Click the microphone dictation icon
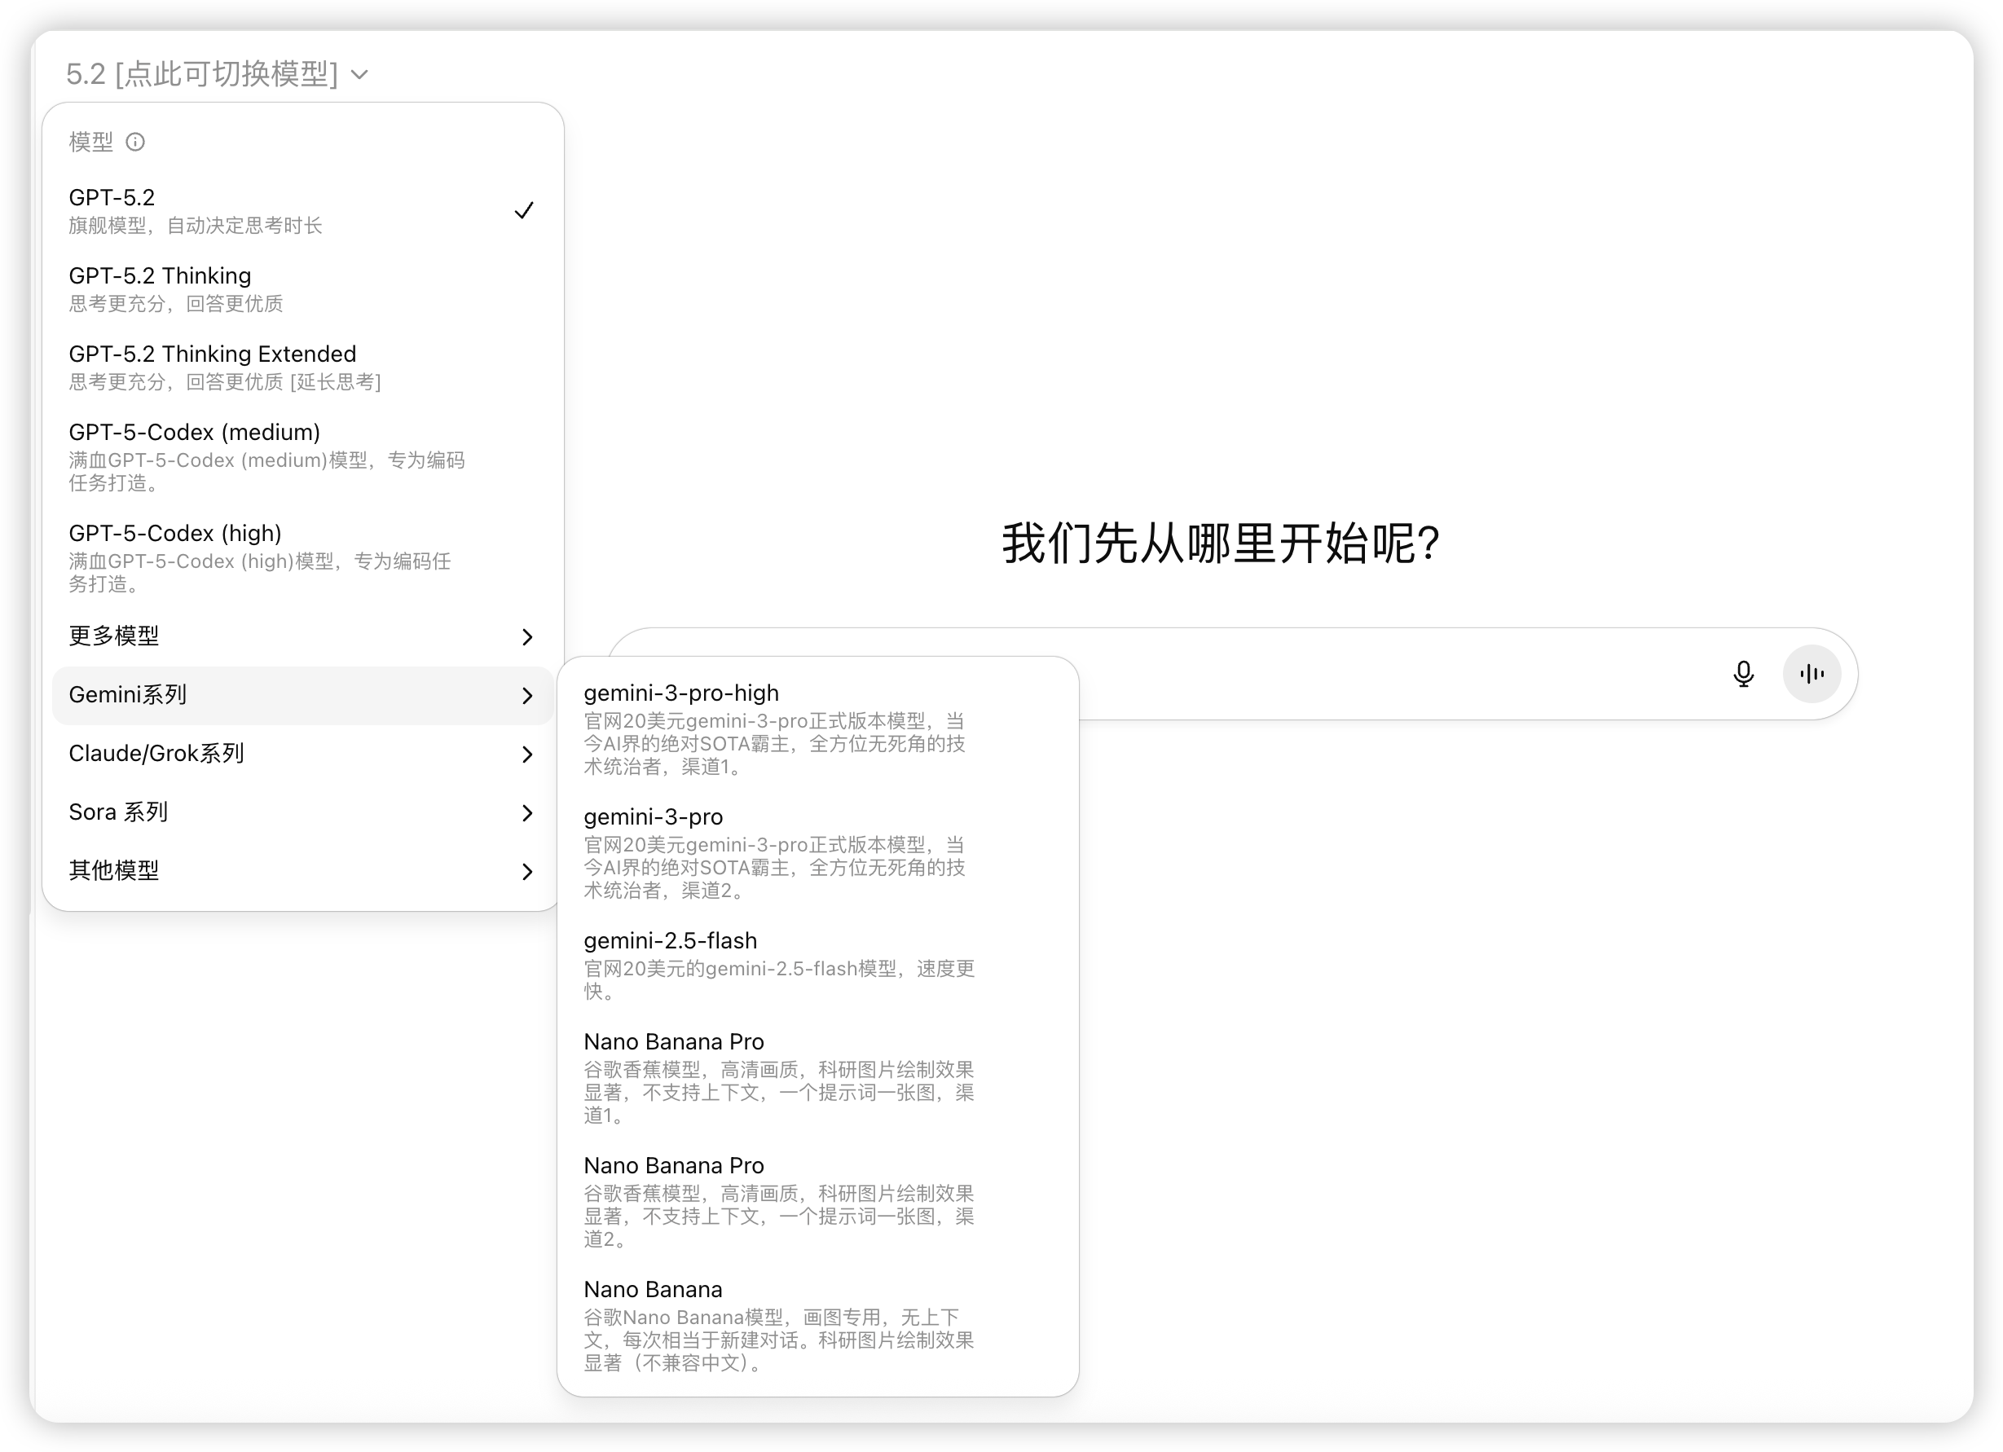 click(x=1742, y=674)
